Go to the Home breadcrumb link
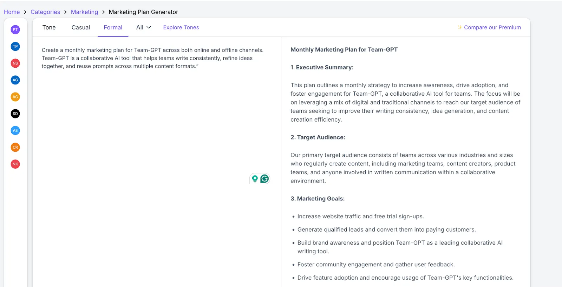The height and width of the screenshot is (287, 562). [x=12, y=12]
